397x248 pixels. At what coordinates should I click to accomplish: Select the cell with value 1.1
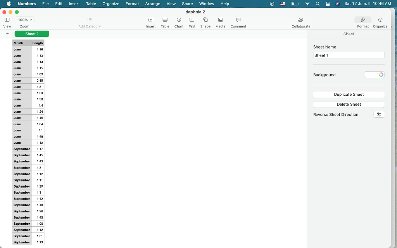[x=38, y=130]
